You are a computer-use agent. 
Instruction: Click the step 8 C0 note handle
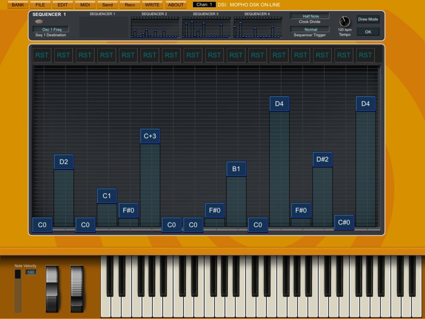pos(193,225)
